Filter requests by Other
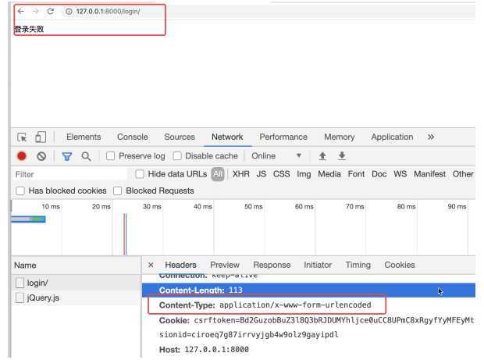Image resolution: width=484 pixels, height=360 pixels. click(463, 174)
